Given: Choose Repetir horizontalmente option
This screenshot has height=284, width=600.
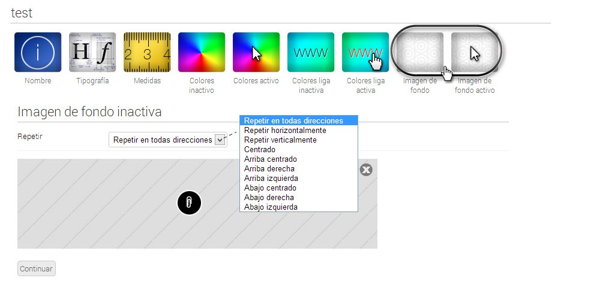Looking at the screenshot, I should (285, 130).
